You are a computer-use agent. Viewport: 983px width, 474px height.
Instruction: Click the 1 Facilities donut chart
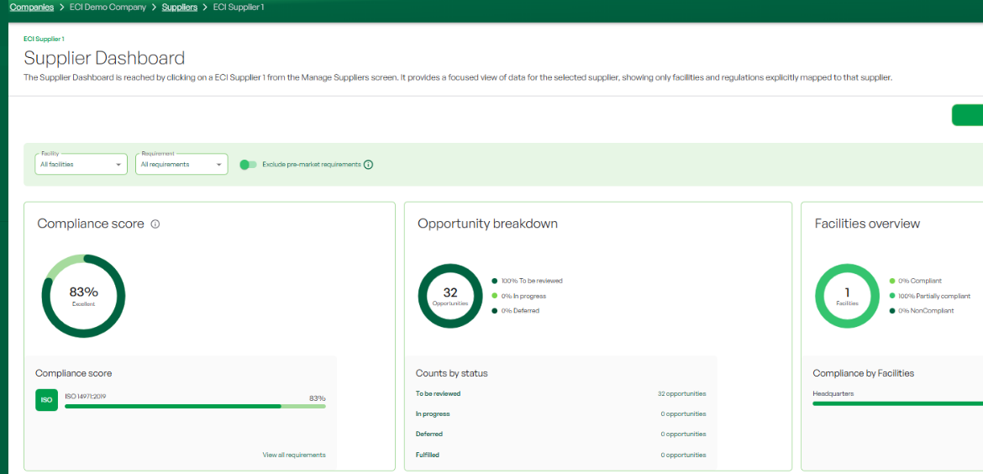click(847, 296)
